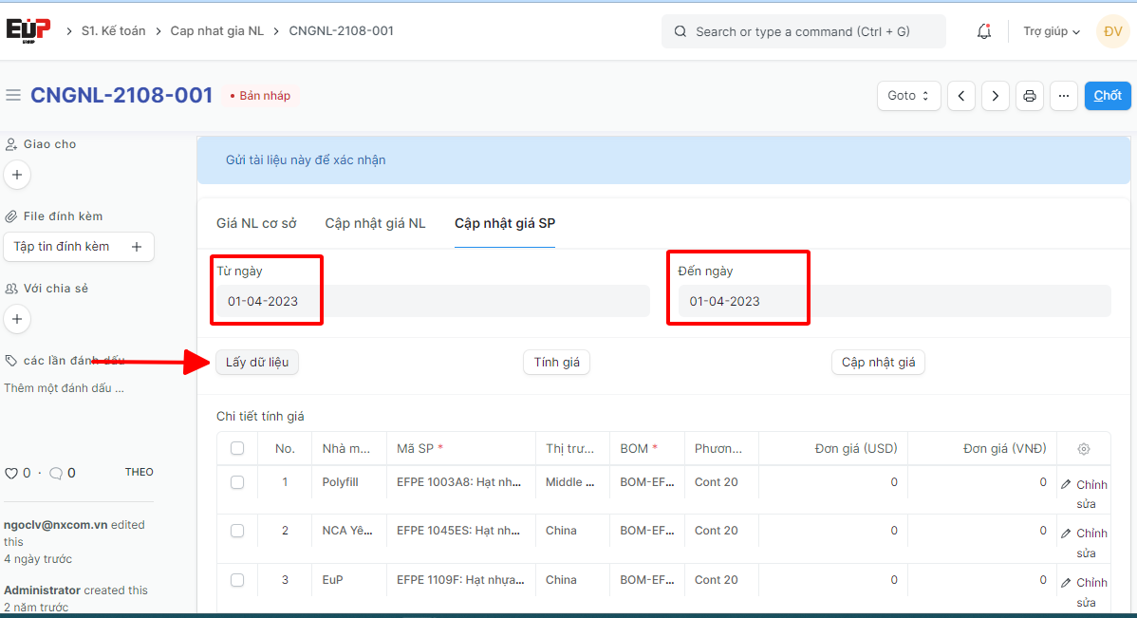Open table column settings gear
The height and width of the screenshot is (618, 1137).
(x=1084, y=449)
